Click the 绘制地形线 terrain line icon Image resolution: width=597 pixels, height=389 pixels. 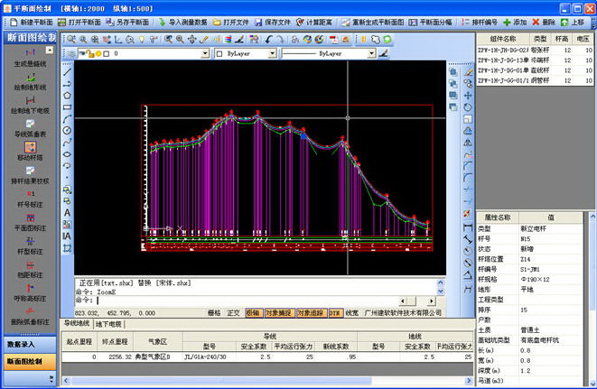(x=30, y=79)
